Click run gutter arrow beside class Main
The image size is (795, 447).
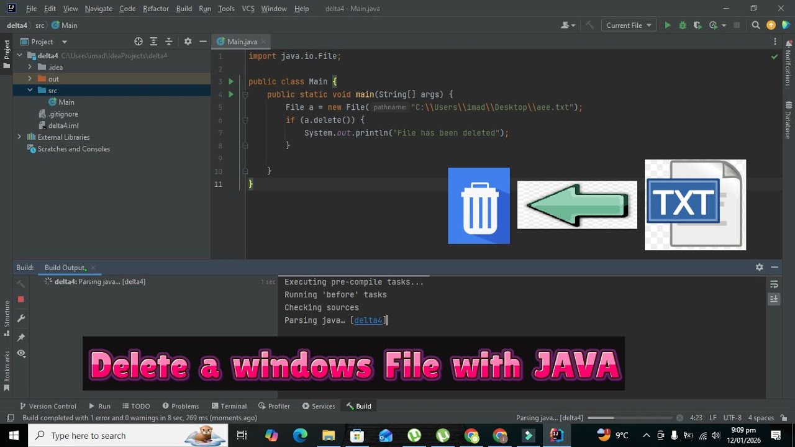click(231, 81)
